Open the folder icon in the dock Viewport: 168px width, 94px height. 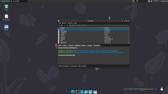click(95, 92)
